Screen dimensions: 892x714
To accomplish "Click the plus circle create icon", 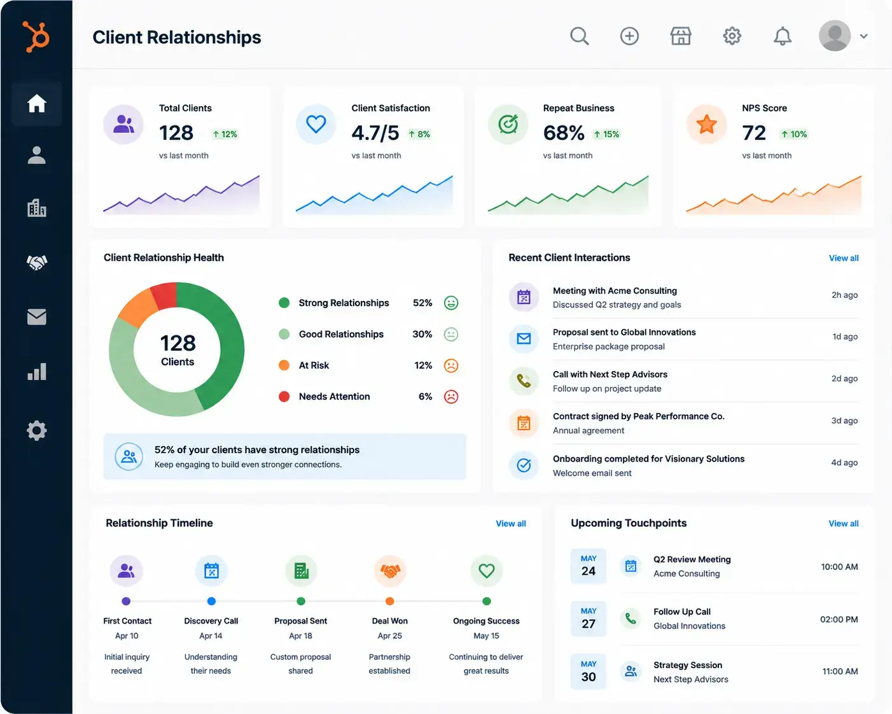I will pos(629,36).
